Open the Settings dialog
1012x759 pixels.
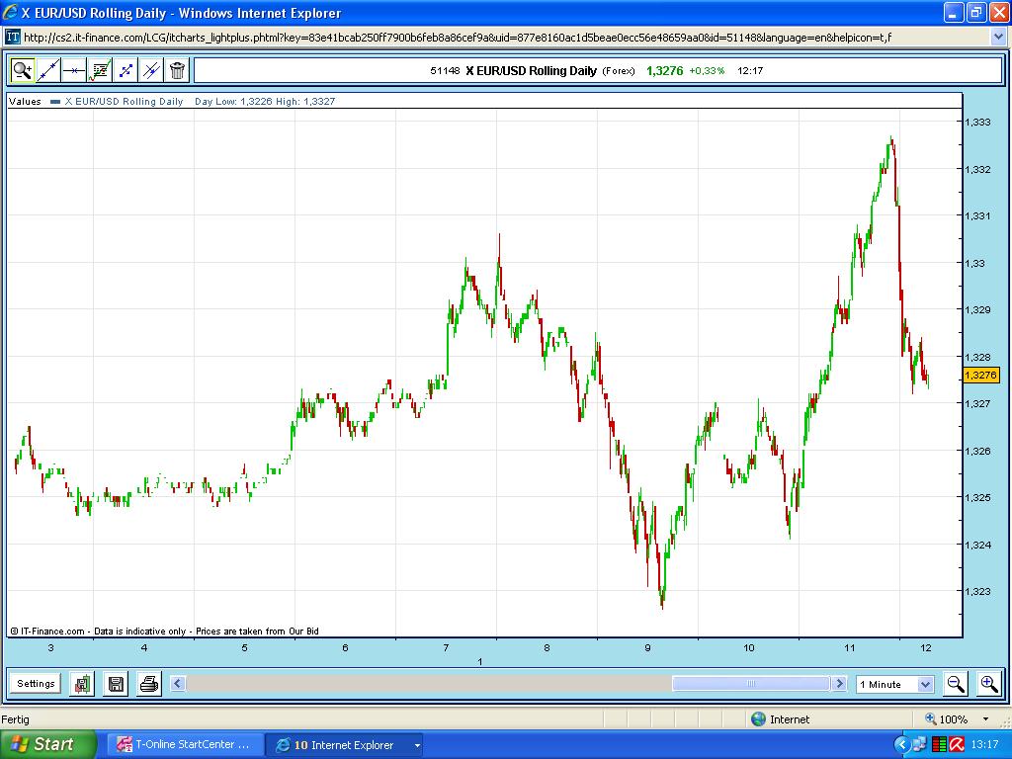(35, 683)
